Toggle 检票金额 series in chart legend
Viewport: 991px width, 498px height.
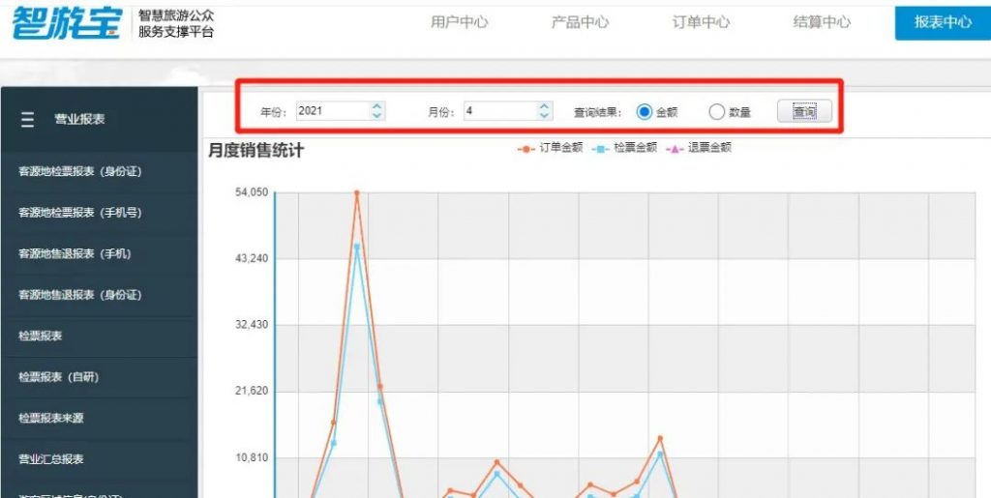coord(624,148)
